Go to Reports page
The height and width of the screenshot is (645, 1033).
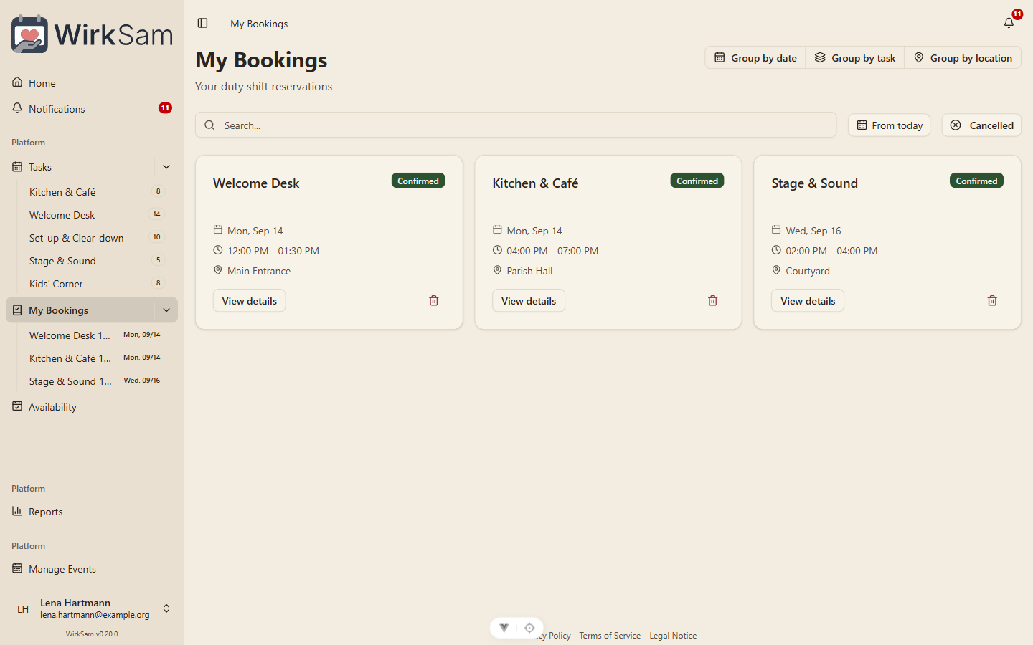[x=92, y=512]
